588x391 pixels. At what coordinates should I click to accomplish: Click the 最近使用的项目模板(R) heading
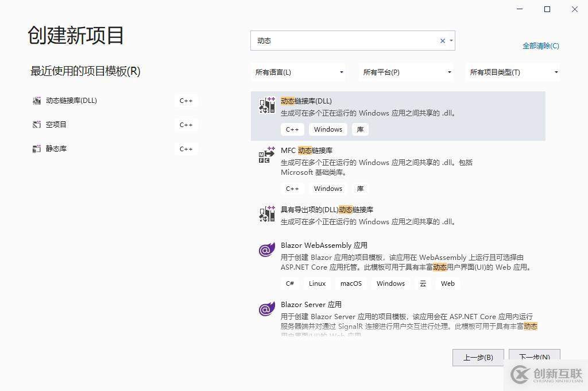coord(85,71)
